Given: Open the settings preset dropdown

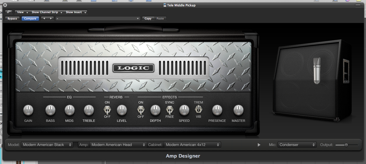Looking at the screenshot, I should [x=98, y=19].
